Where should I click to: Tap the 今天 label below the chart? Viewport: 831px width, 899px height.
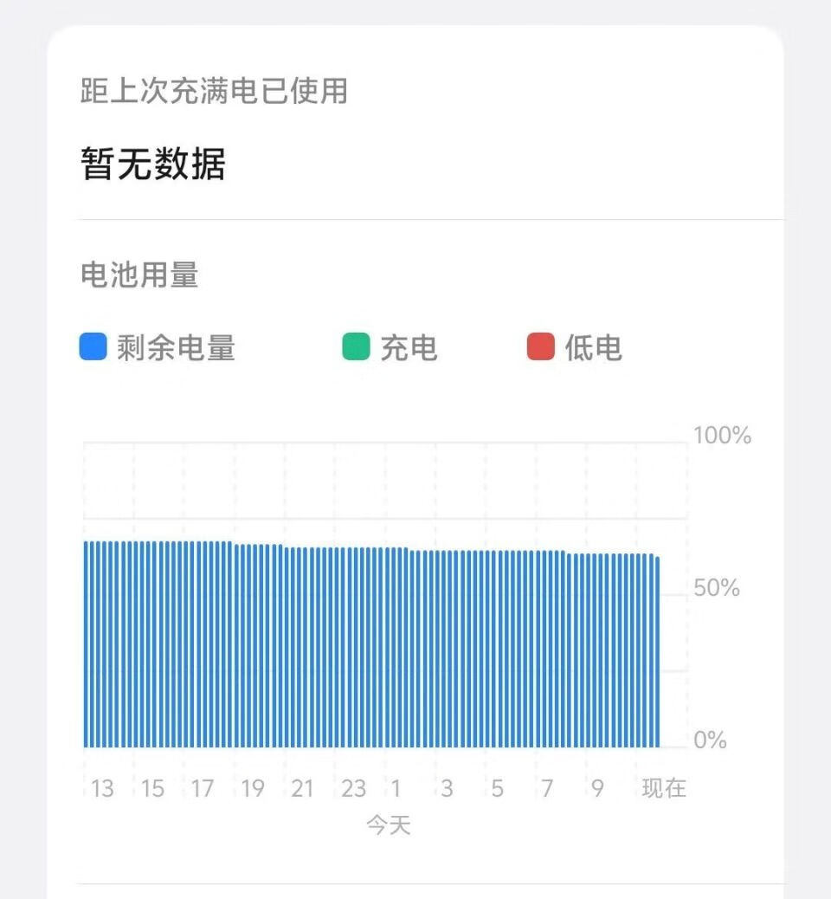[x=388, y=825]
